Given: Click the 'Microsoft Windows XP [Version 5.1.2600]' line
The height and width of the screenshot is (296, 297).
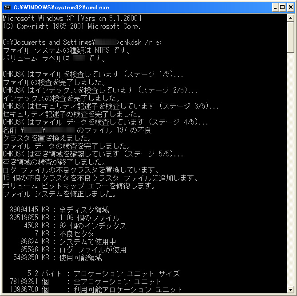Looking at the screenshot, I should (x=72, y=18).
